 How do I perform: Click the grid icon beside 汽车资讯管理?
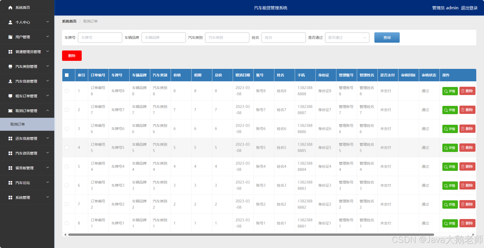(10, 153)
